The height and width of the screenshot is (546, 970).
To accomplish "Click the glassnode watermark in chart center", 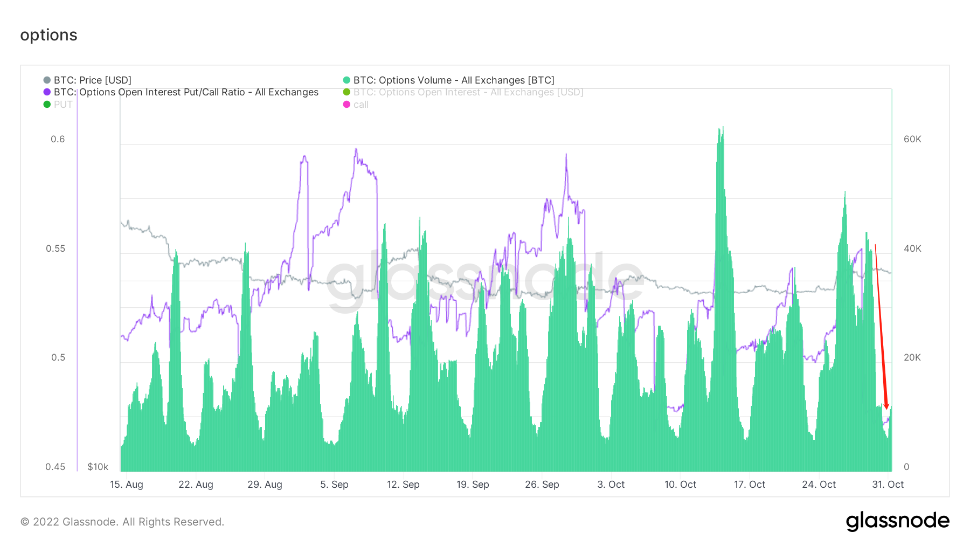I will [484, 280].
